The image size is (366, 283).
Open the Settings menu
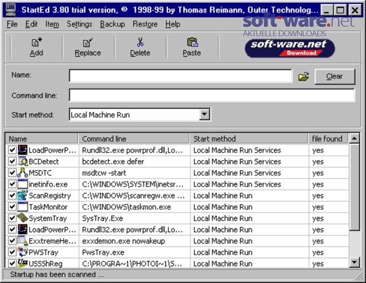[x=79, y=24]
